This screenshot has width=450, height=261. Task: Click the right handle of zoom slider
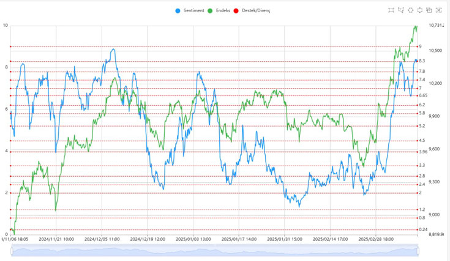418,250
